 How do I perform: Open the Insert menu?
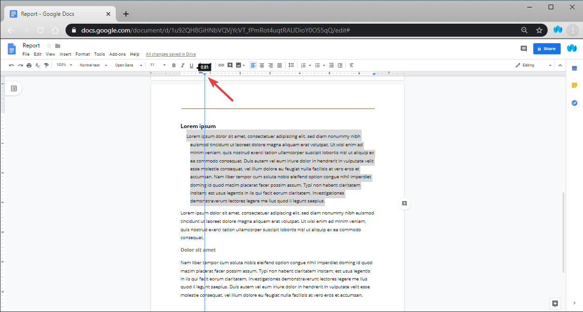pyautogui.click(x=65, y=54)
